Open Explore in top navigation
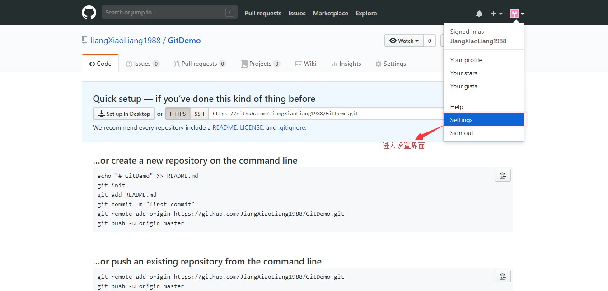This screenshot has height=291, width=608. click(366, 13)
